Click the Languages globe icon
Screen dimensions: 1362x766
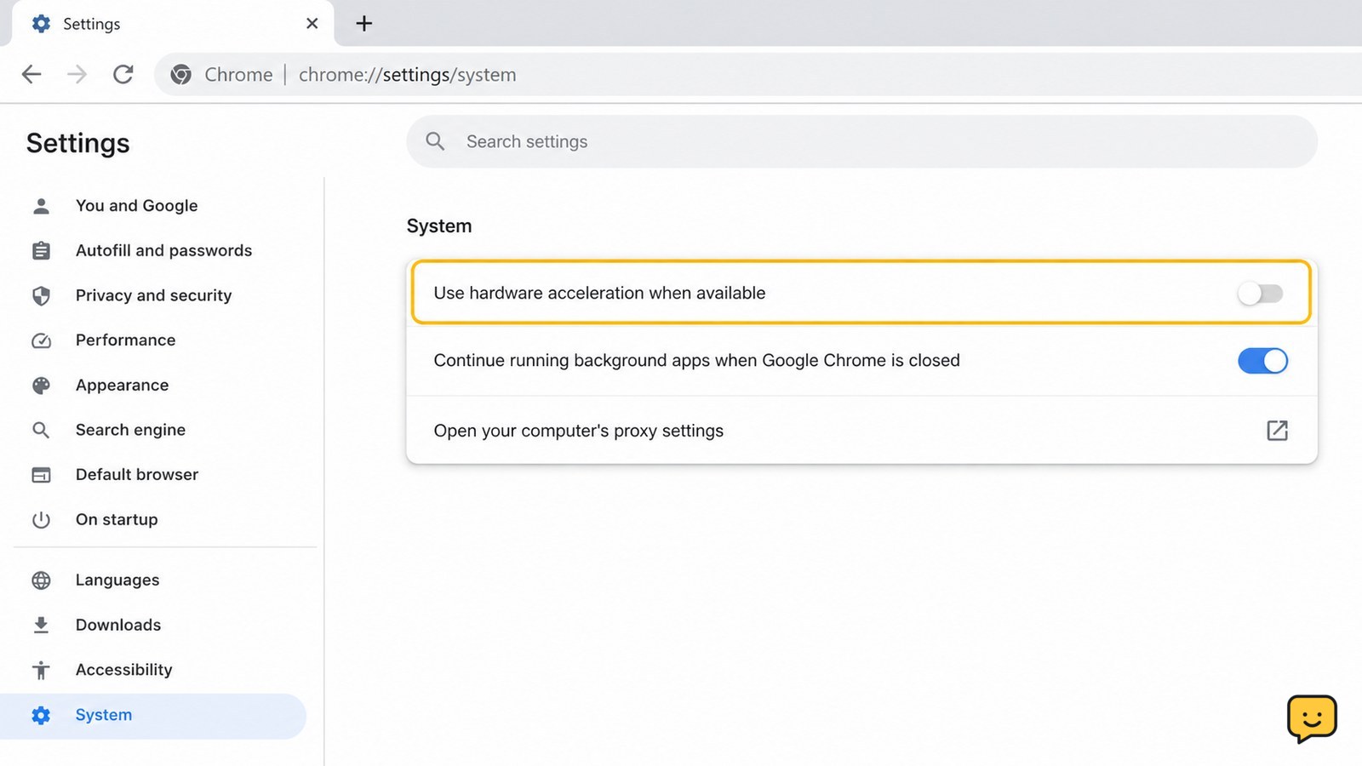coord(41,580)
